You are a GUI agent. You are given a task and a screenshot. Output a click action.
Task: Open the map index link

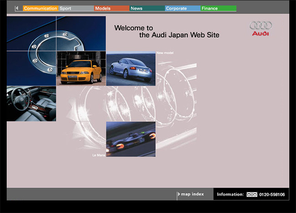[192, 194]
